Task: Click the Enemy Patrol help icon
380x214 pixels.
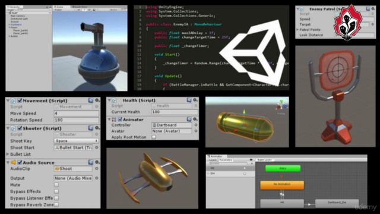Action: [x=368, y=9]
